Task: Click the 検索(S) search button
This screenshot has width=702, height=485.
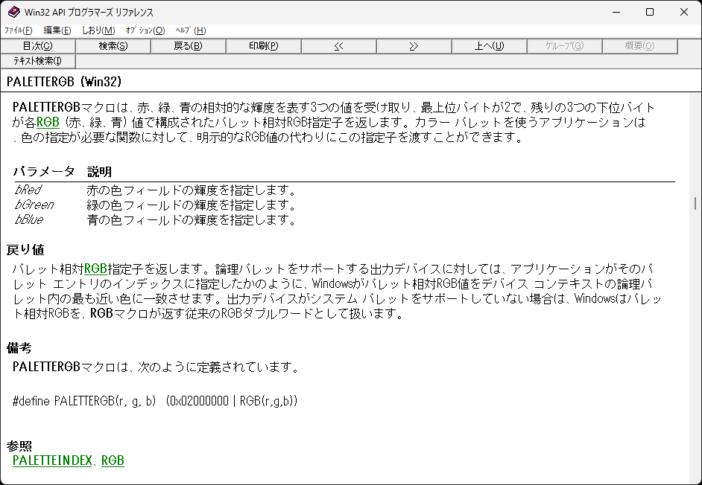Action: [113, 46]
